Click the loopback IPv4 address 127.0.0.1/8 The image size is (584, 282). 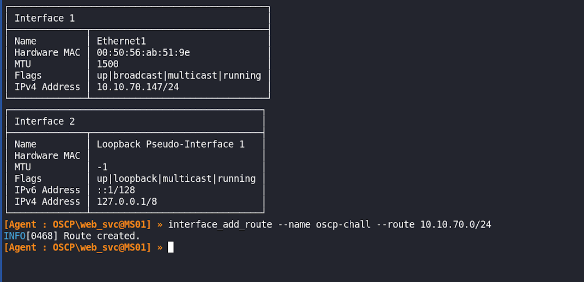(127, 201)
